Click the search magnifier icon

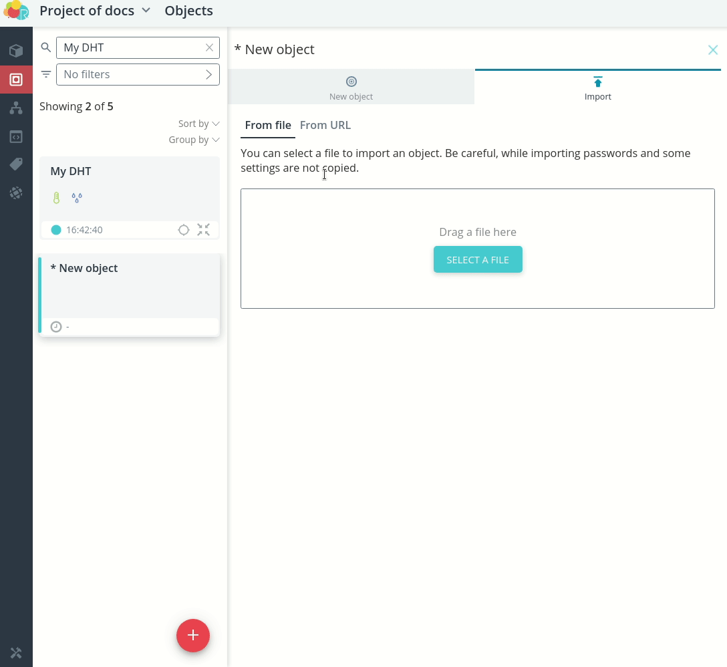pyautogui.click(x=45, y=47)
